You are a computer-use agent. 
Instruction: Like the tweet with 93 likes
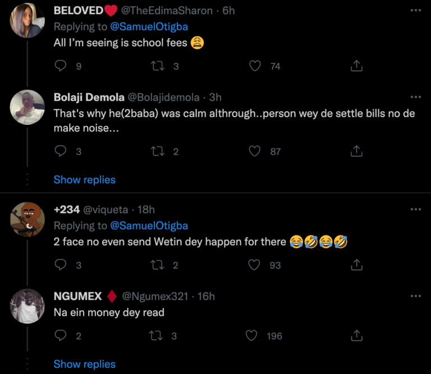tap(255, 265)
